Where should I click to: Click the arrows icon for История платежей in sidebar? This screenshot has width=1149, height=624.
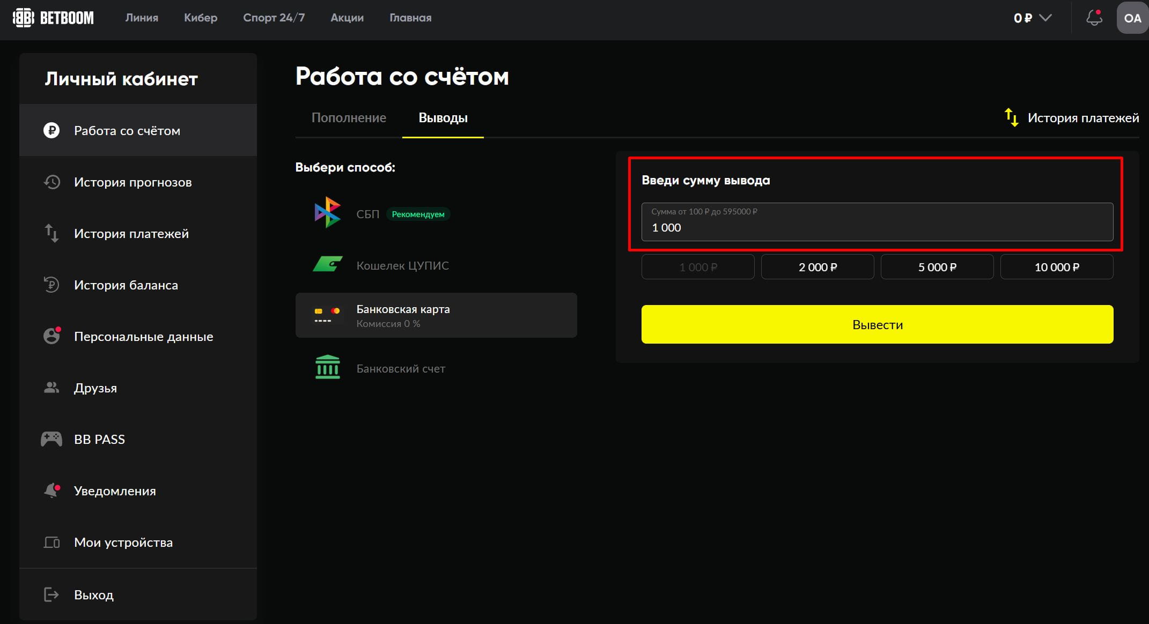click(x=51, y=233)
